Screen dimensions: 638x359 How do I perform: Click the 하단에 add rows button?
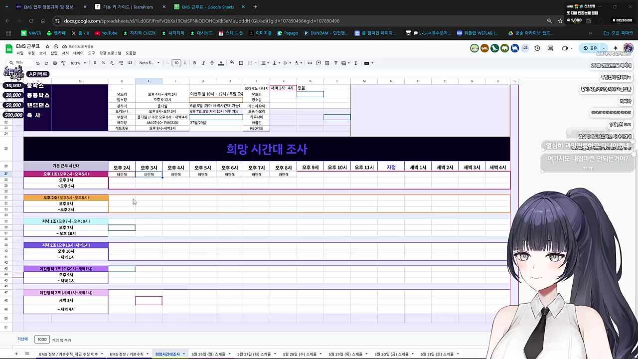[23, 340]
